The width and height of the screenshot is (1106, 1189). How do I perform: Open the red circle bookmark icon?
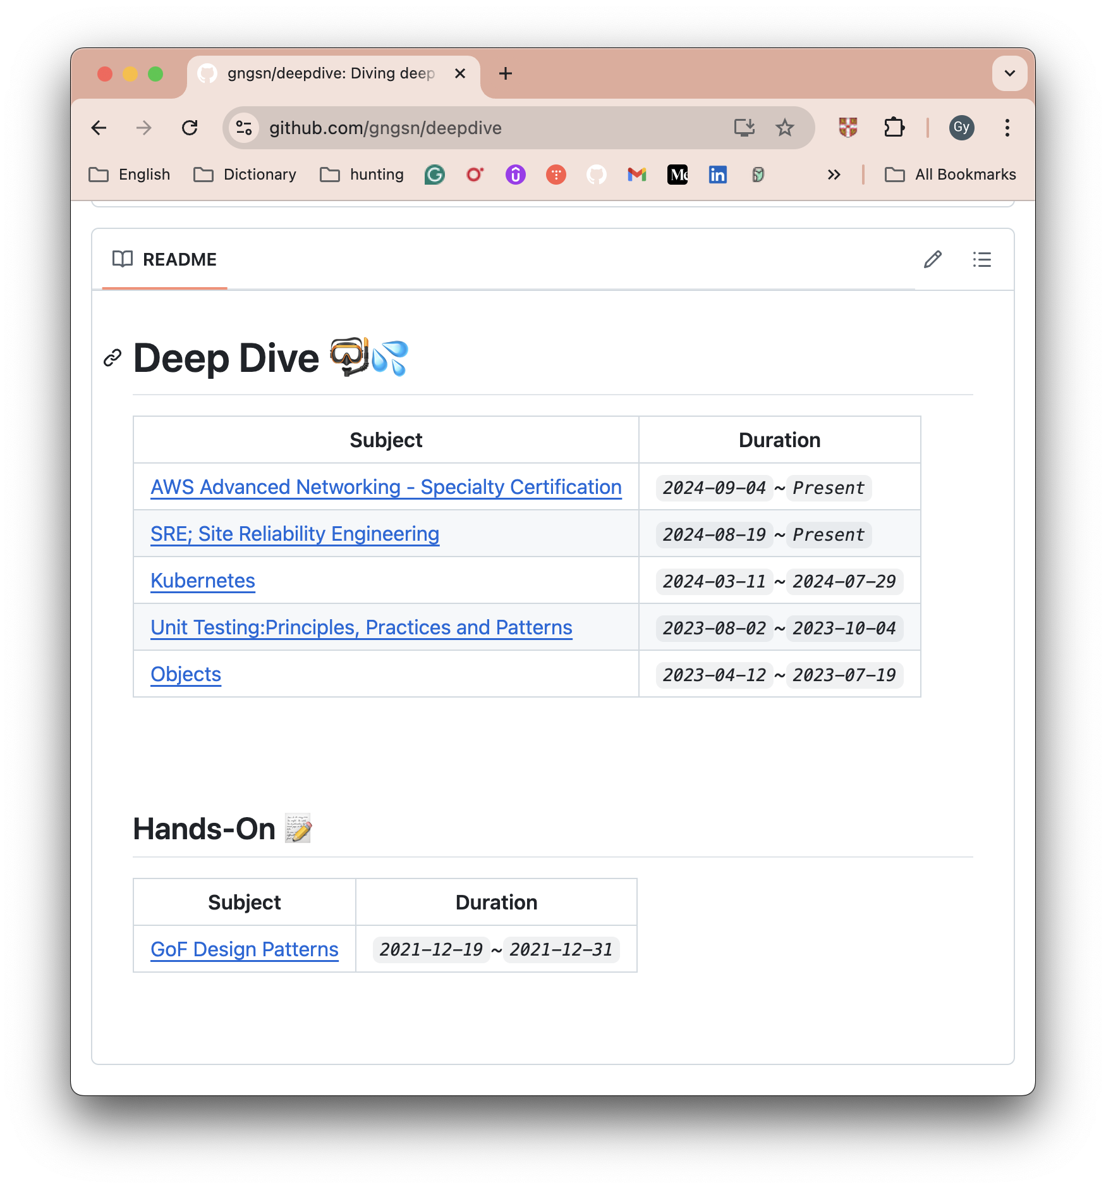(x=475, y=175)
